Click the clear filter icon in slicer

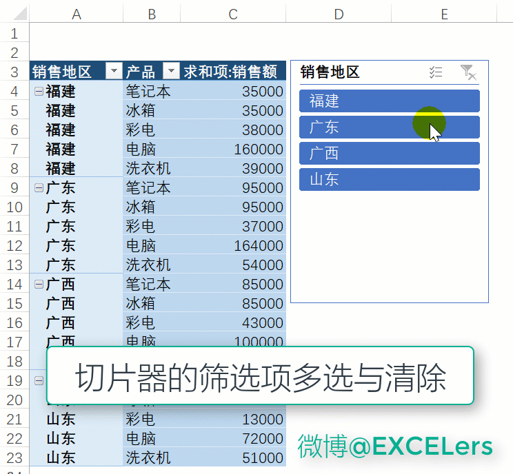click(467, 72)
